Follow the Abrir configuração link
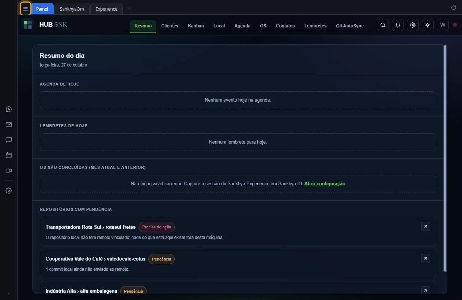 click(325, 184)
